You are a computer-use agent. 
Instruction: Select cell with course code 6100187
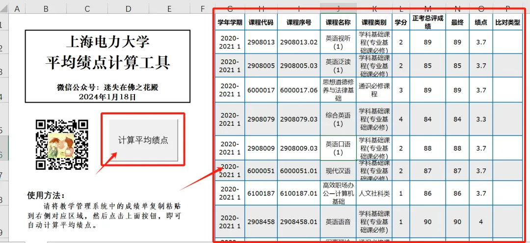pos(261,193)
